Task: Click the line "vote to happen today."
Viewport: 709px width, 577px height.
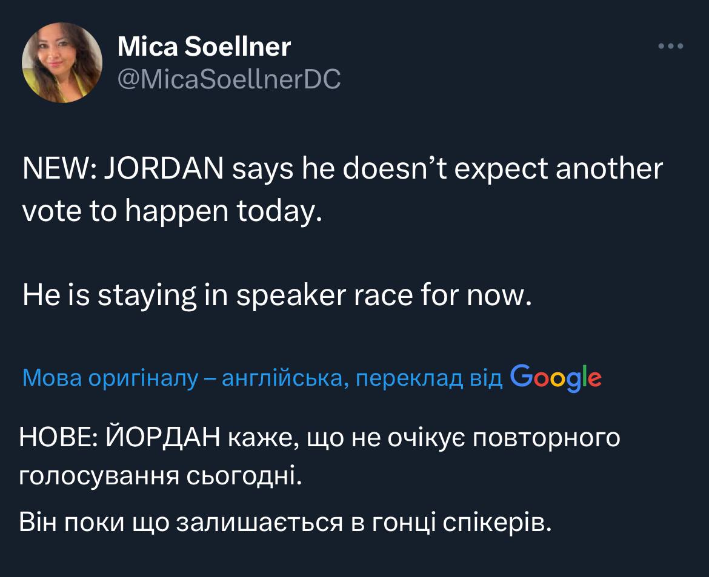Action: pos(171,212)
